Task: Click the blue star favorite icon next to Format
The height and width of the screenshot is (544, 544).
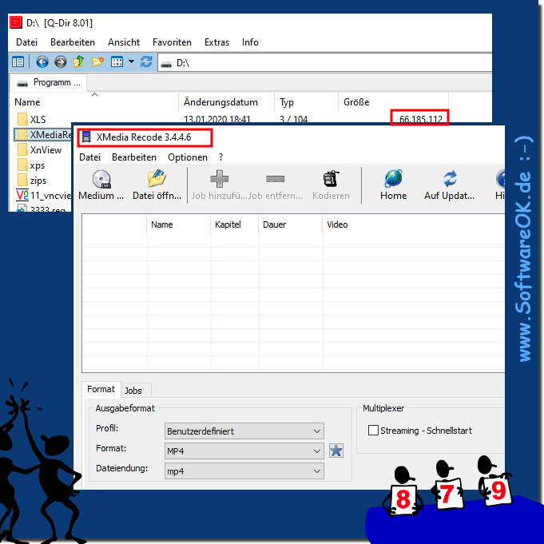Action: pyautogui.click(x=336, y=451)
